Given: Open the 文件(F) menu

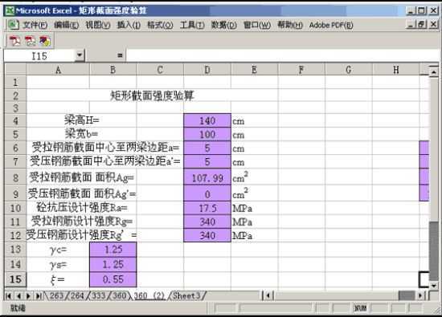Looking at the screenshot, I should pyautogui.click(x=35, y=26).
